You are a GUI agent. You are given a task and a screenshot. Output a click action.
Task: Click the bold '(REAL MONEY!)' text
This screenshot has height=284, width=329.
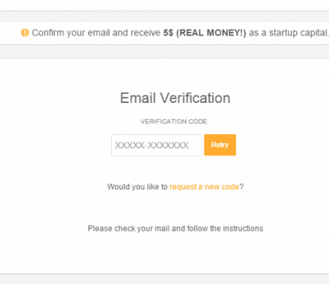pyautogui.click(x=211, y=33)
